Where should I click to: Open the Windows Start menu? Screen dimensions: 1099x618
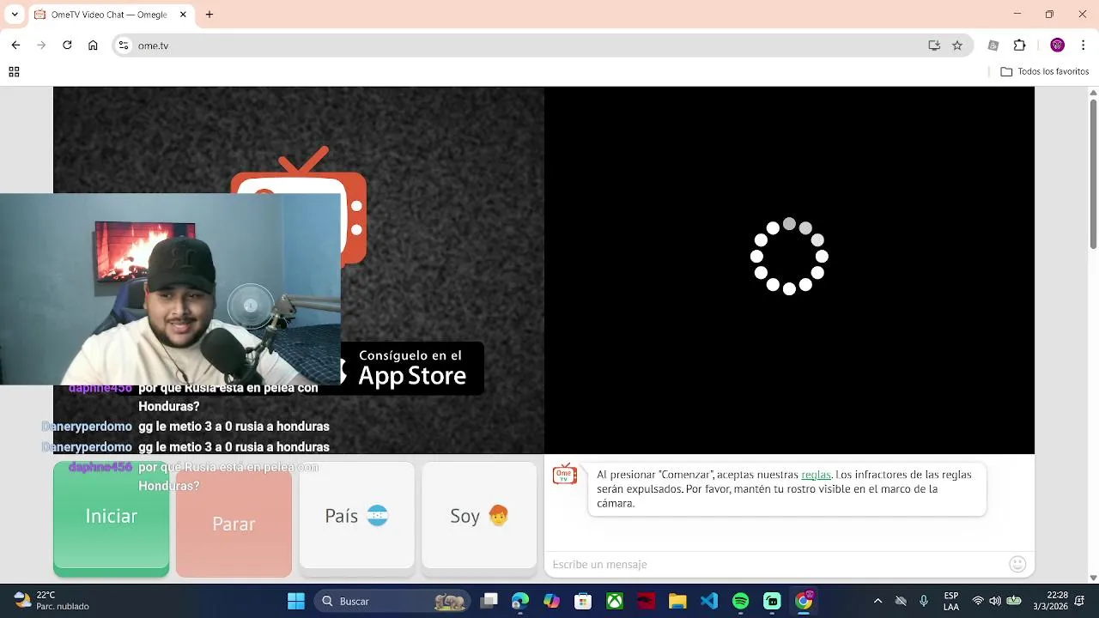[x=296, y=601]
